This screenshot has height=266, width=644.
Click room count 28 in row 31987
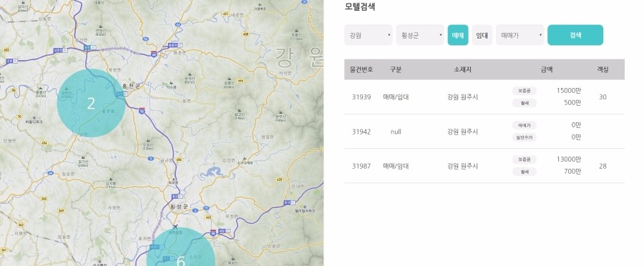tap(602, 166)
